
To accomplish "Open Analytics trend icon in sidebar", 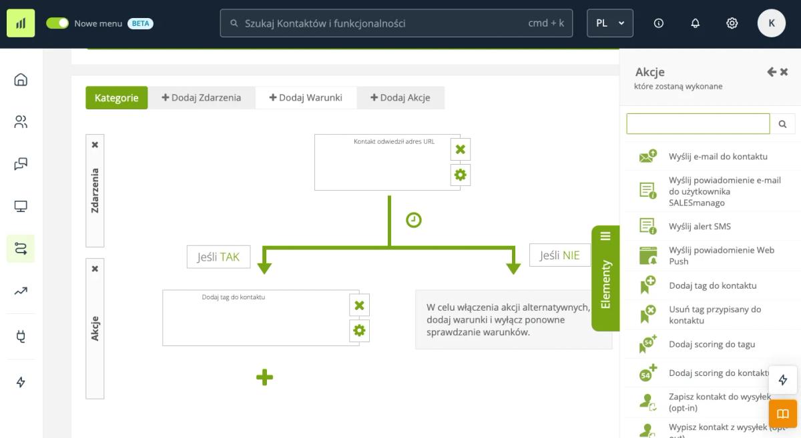I will 21,291.
